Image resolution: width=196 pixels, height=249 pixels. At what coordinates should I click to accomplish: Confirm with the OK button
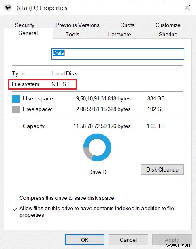(85, 240)
